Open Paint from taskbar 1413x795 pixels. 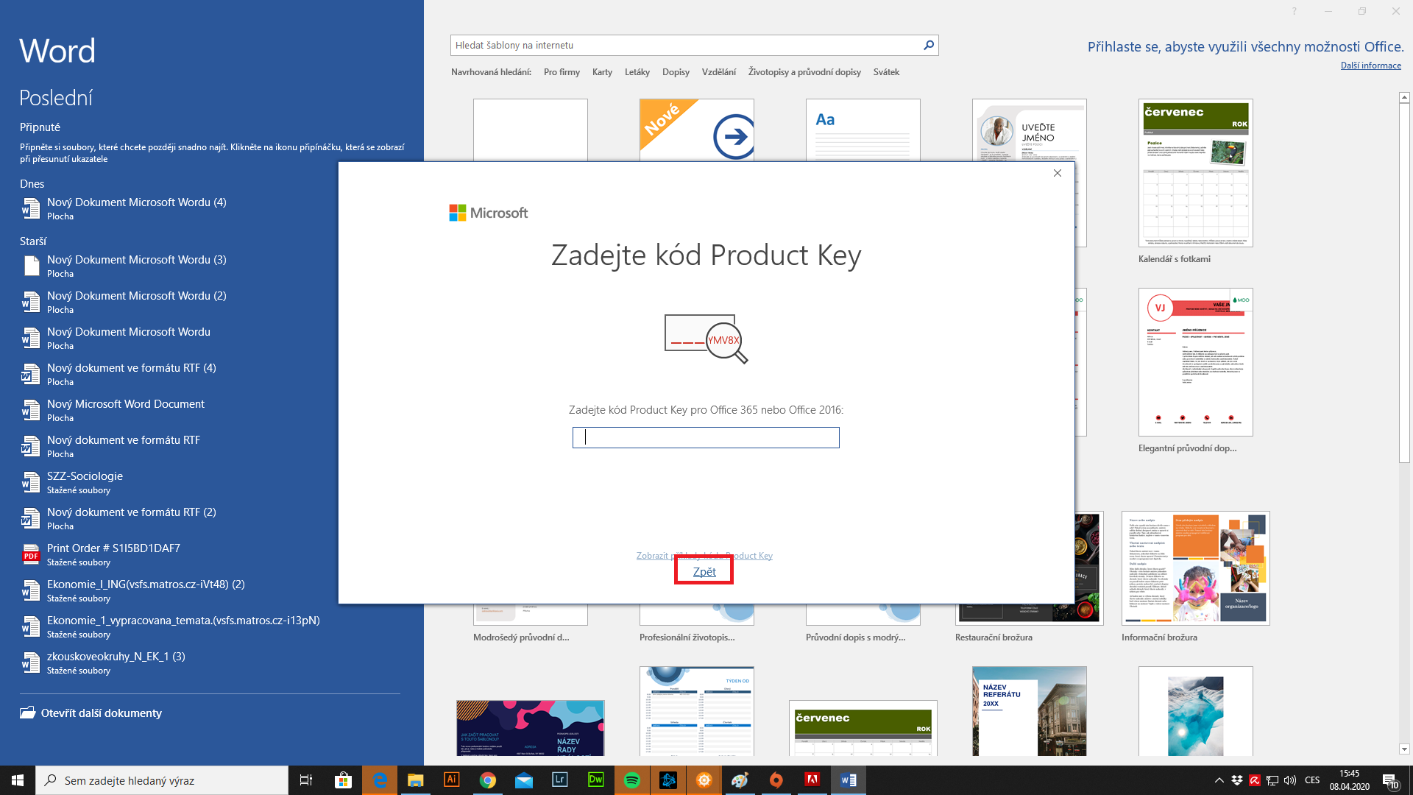click(740, 780)
